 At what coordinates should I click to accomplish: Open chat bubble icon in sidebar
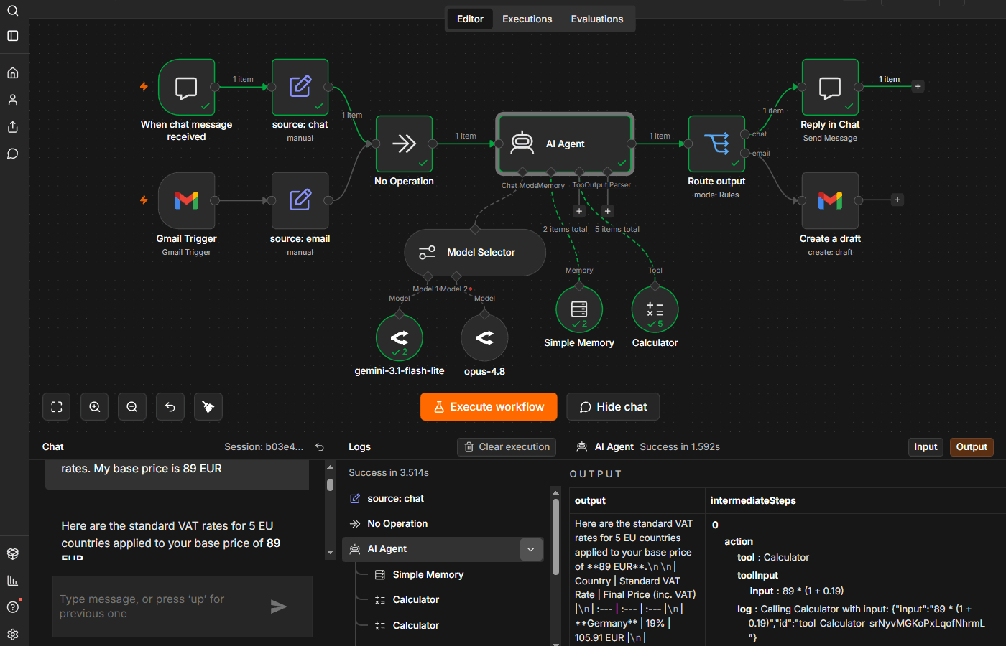tap(12, 154)
